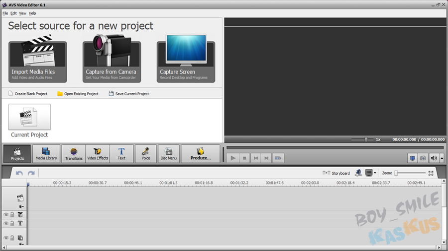448x251 pixels.
Task: Open the Projects panel button
Action: pos(17,154)
